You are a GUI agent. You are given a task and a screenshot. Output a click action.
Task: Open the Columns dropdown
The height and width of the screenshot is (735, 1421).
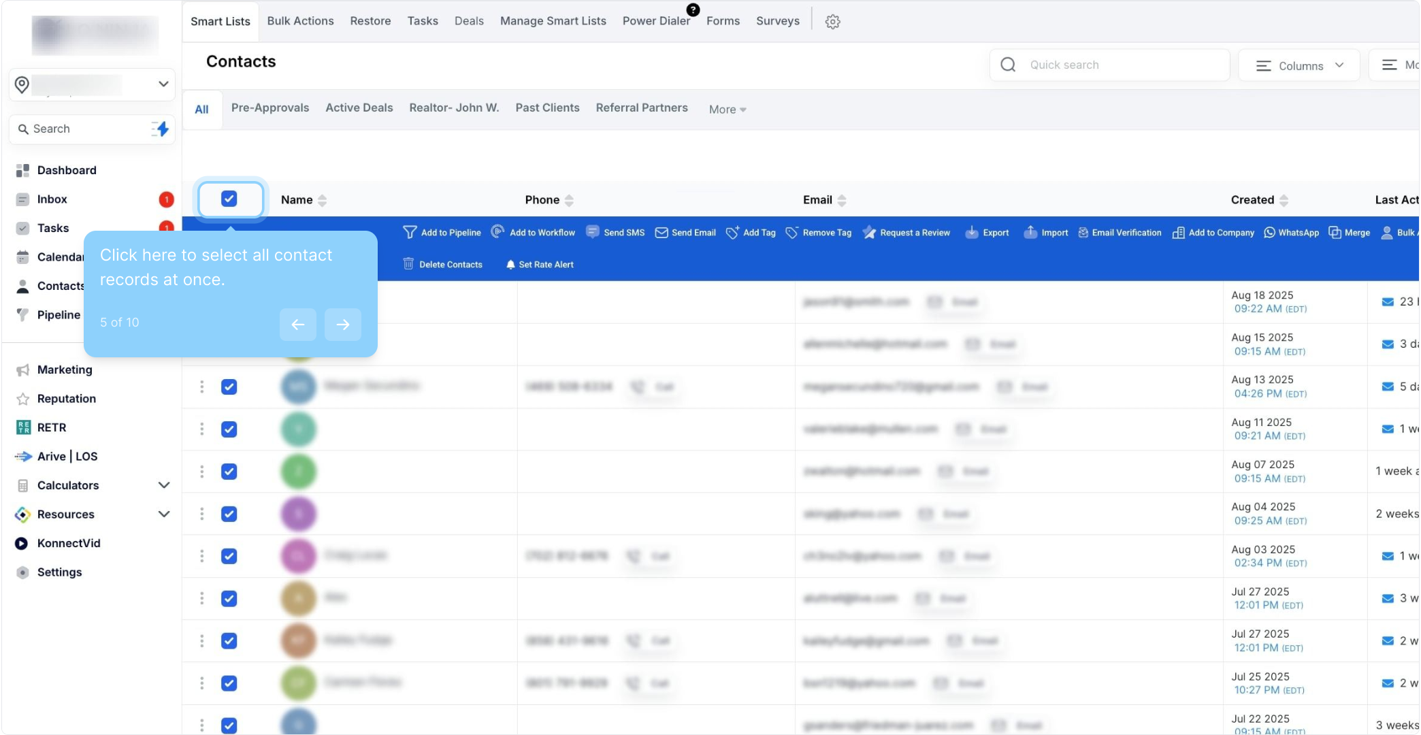[1299, 65]
